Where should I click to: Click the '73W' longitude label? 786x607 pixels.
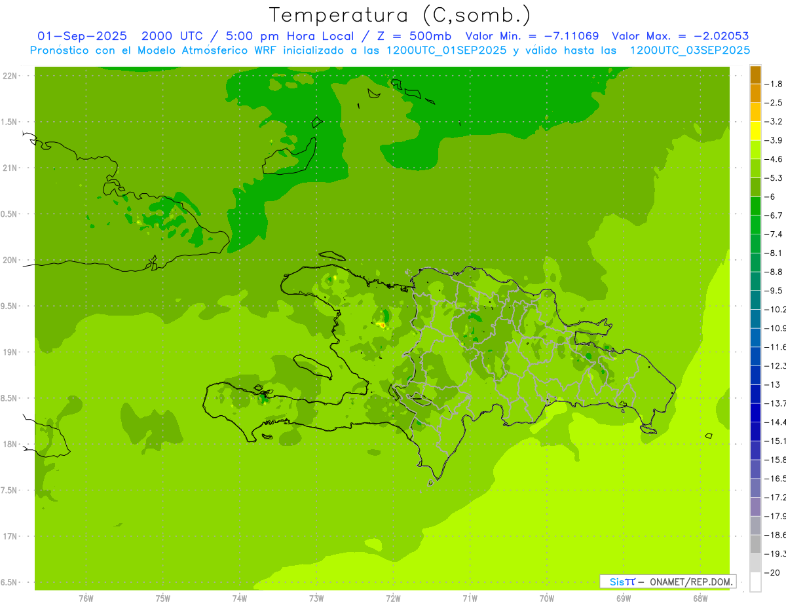(316, 598)
